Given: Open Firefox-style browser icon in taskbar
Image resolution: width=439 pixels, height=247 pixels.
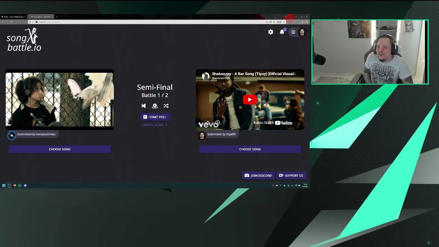Looking at the screenshot, I should tap(15, 186).
